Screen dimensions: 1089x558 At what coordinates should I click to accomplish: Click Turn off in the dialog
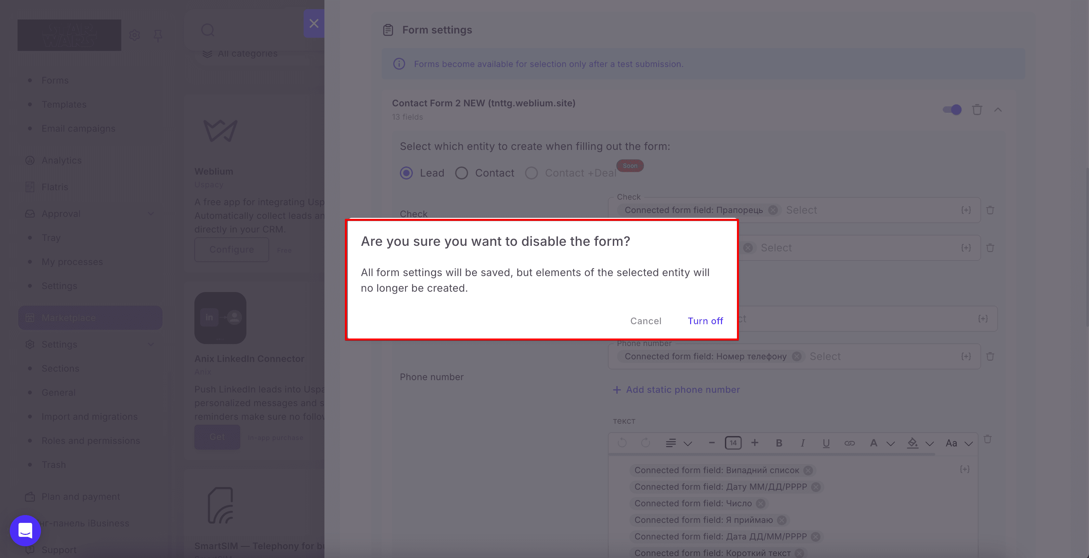pos(705,321)
